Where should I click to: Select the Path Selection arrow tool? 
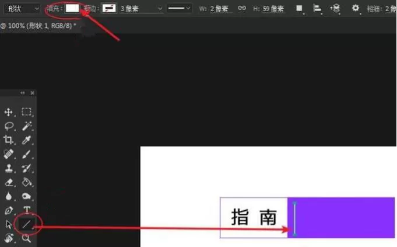point(9,224)
